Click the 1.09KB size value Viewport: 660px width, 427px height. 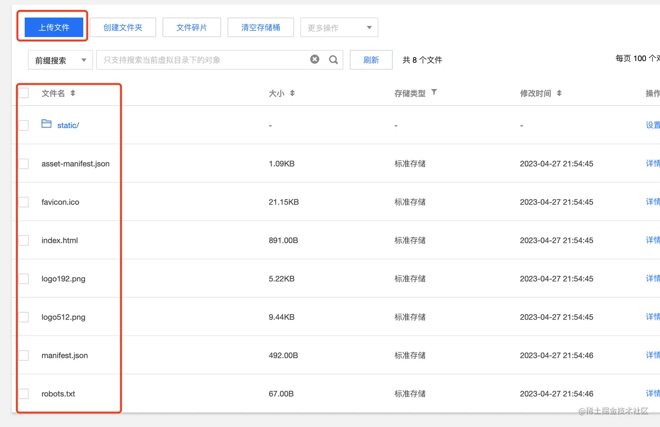point(282,164)
